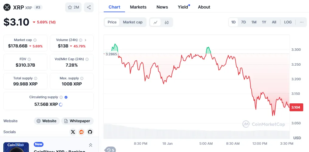
Task: Switch to the News tab
Action: [x=162, y=7]
